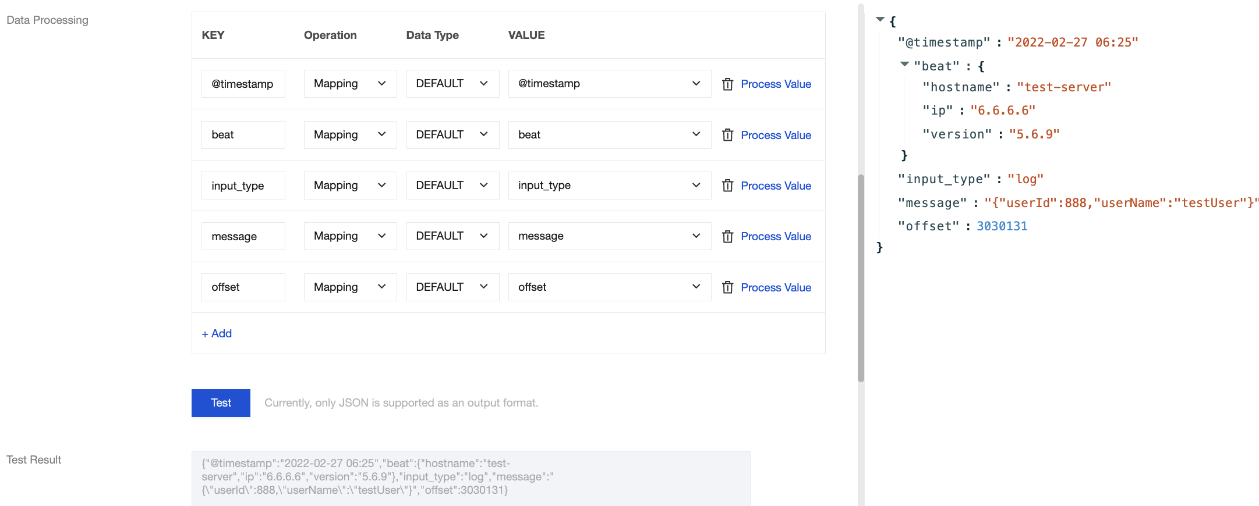Click inside the Test Result text area
1259x506 pixels.
pyautogui.click(x=471, y=478)
